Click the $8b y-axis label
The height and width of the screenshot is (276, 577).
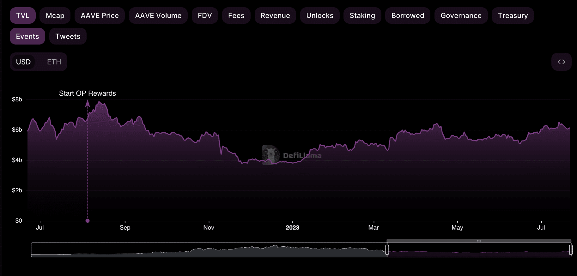point(17,99)
